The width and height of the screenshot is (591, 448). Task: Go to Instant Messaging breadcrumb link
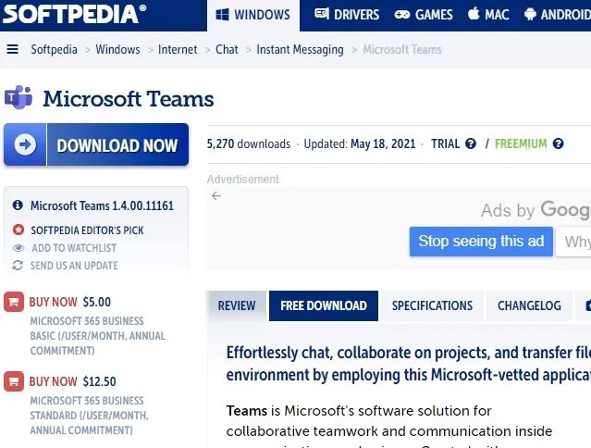pyautogui.click(x=300, y=50)
